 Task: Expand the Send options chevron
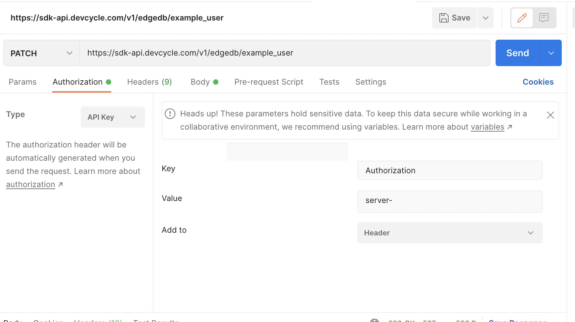[551, 53]
